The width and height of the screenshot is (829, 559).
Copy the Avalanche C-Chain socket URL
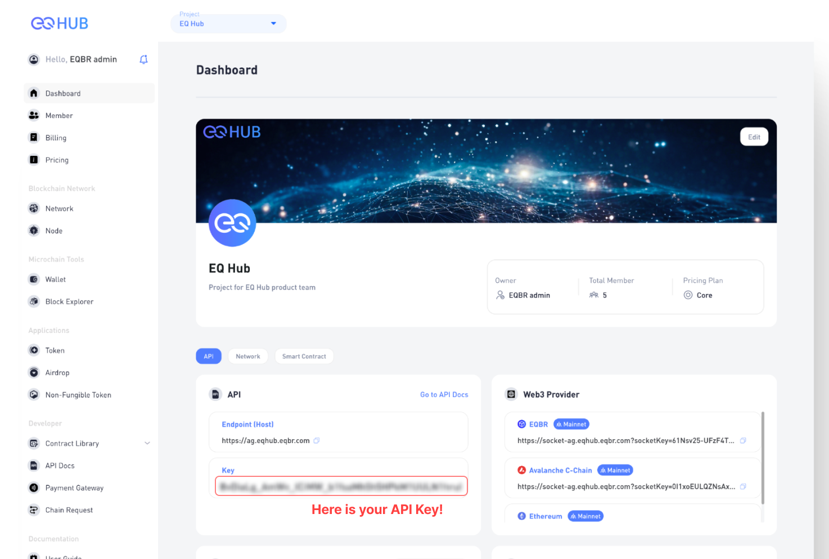tap(743, 486)
